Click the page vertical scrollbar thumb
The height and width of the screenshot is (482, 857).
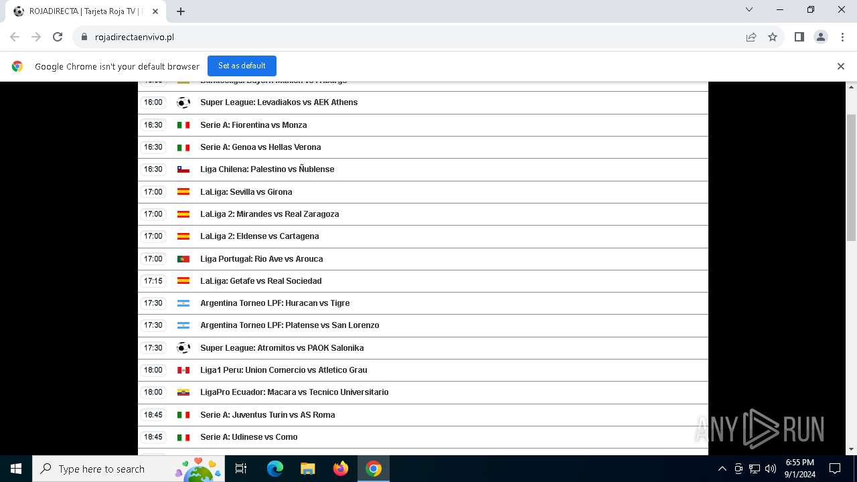851,177
